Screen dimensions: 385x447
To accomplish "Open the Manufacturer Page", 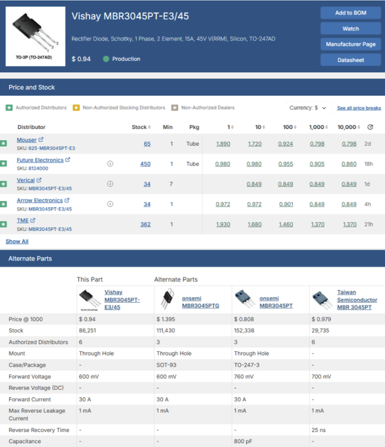I will click(351, 44).
